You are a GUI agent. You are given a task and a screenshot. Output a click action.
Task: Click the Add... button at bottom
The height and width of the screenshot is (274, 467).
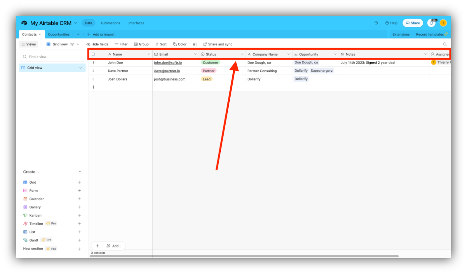pyautogui.click(x=114, y=246)
